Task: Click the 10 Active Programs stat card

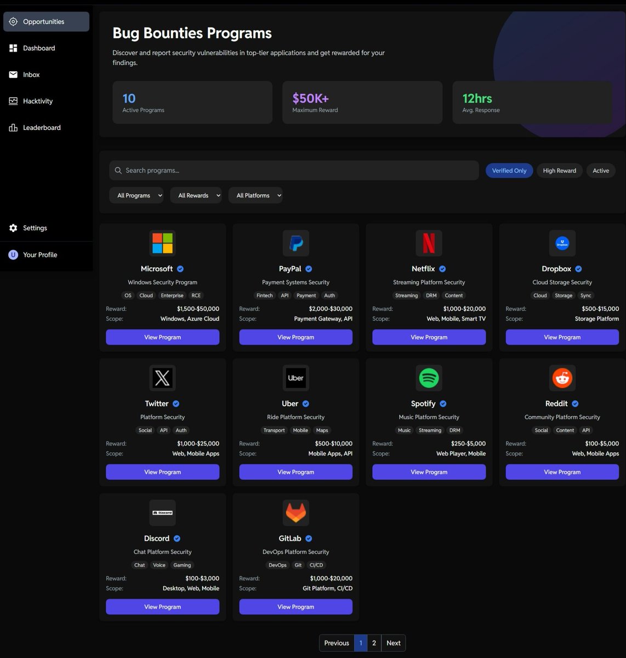Action: tap(192, 103)
